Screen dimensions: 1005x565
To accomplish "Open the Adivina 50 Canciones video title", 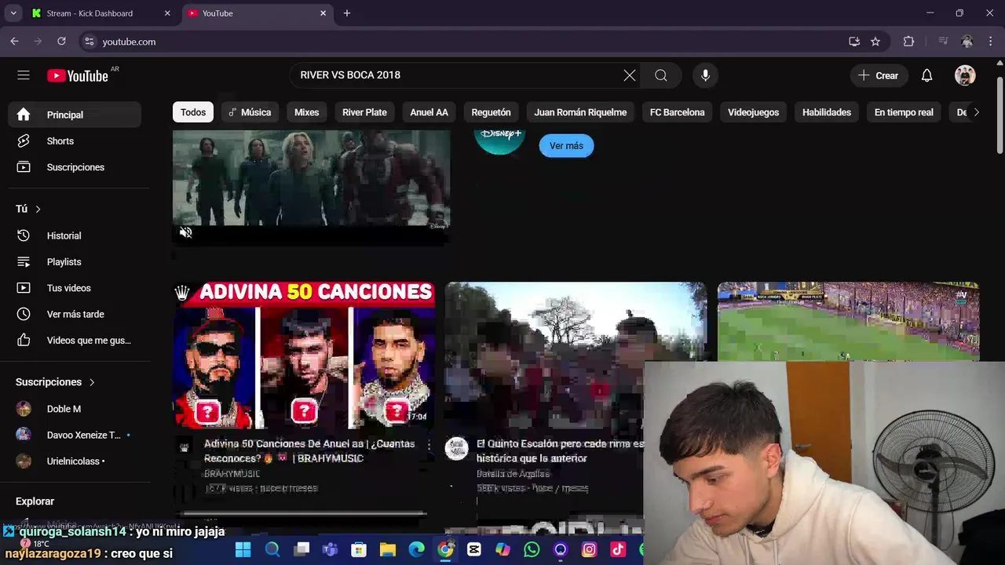I will pyautogui.click(x=309, y=451).
